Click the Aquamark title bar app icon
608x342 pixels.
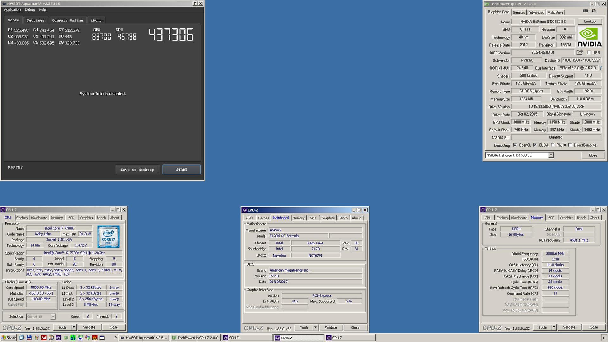4,3
